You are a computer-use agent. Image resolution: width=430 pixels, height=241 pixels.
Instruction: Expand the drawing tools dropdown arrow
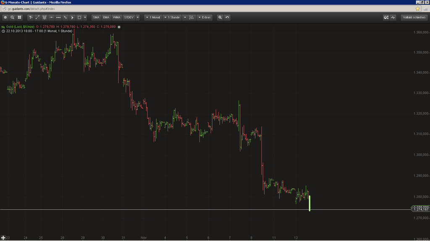coord(85,18)
